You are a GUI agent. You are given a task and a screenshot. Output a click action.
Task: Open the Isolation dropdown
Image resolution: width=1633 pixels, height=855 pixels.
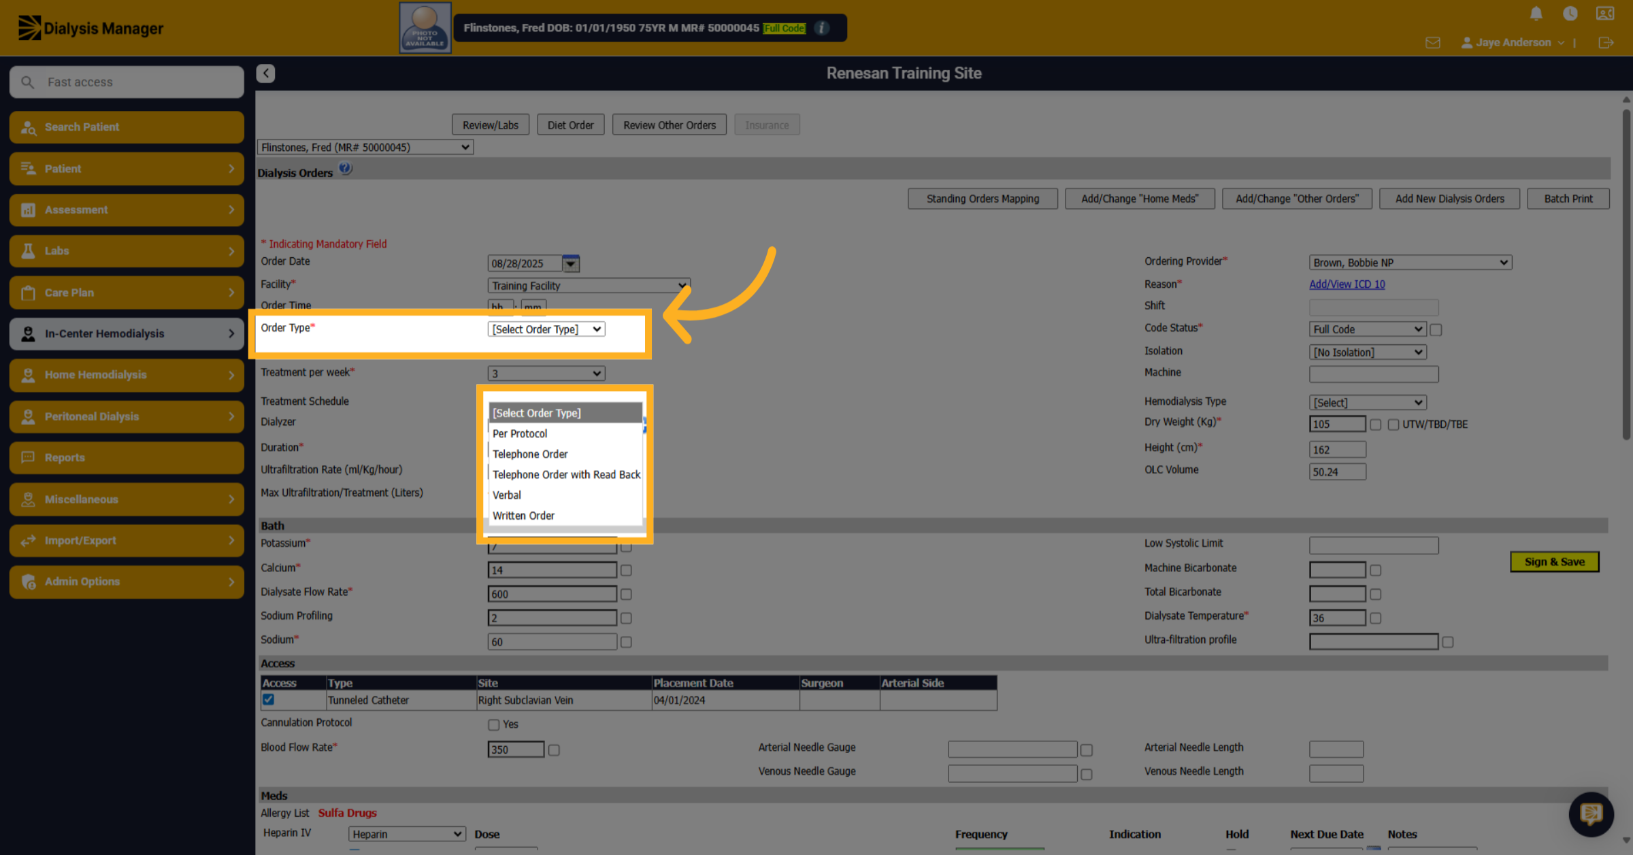point(1367,352)
